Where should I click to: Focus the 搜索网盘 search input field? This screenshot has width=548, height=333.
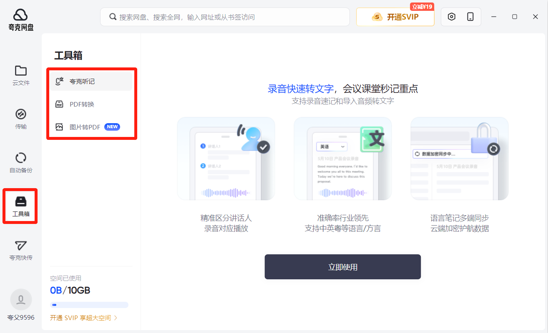225,17
